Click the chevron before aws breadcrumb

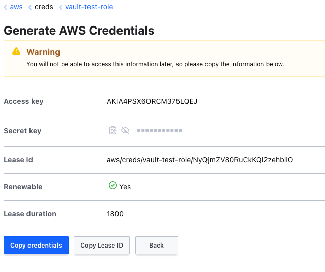6,7
